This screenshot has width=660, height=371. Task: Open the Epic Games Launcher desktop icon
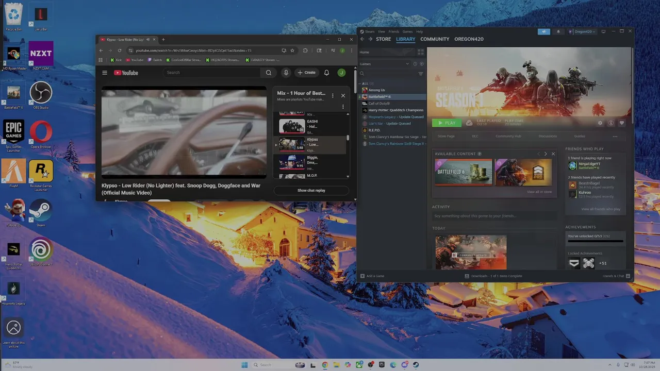pos(13,135)
